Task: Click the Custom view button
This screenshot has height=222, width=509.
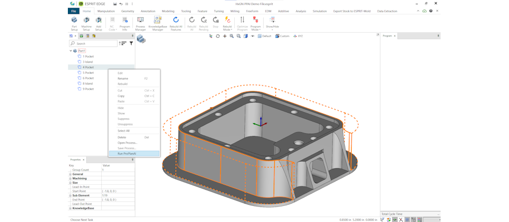Action: click(x=282, y=36)
